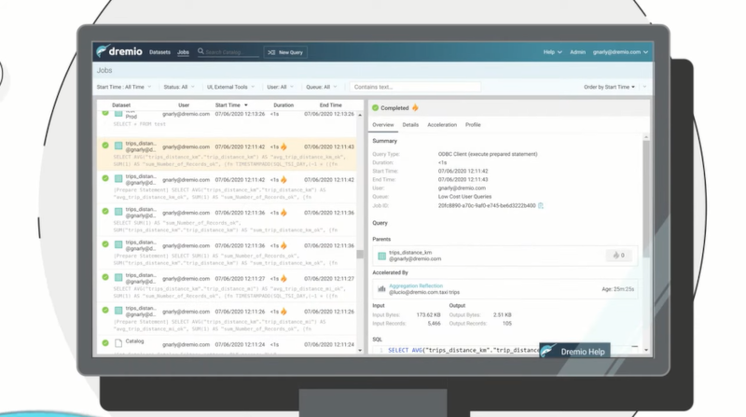Open the Start Time filter dropdown
Viewport: 746px width, 417px height.
click(124, 87)
